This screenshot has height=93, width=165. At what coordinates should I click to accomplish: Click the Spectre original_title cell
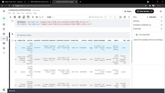click(x=23, y=72)
